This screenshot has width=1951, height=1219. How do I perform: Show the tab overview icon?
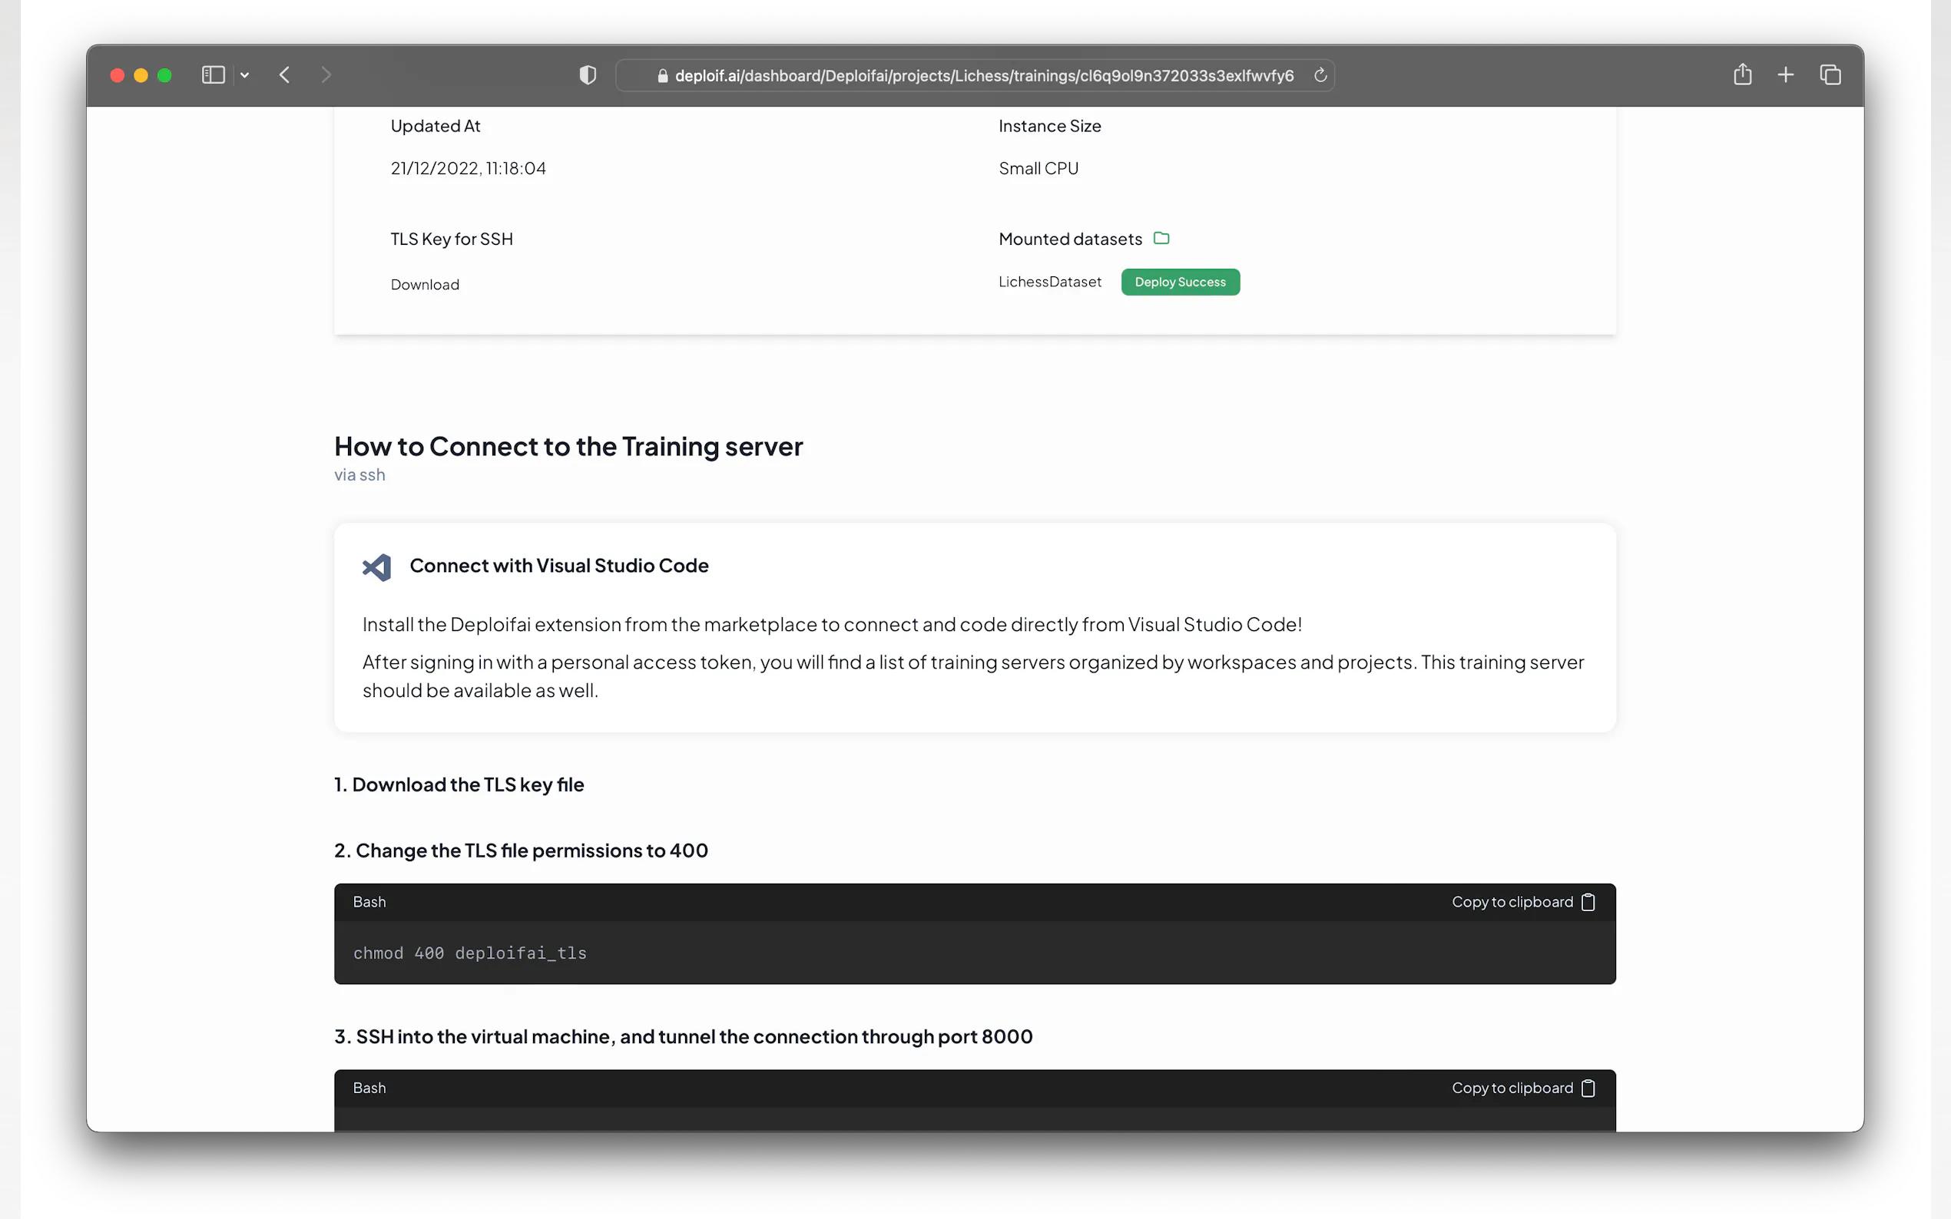pos(1830,75)
